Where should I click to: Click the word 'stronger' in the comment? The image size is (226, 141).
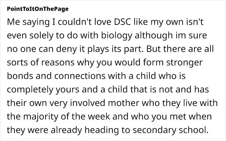(184, 62)
